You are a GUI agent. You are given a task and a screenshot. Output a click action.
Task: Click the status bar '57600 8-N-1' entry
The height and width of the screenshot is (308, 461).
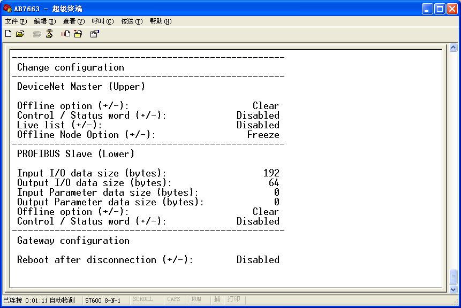tap(103, 301)
